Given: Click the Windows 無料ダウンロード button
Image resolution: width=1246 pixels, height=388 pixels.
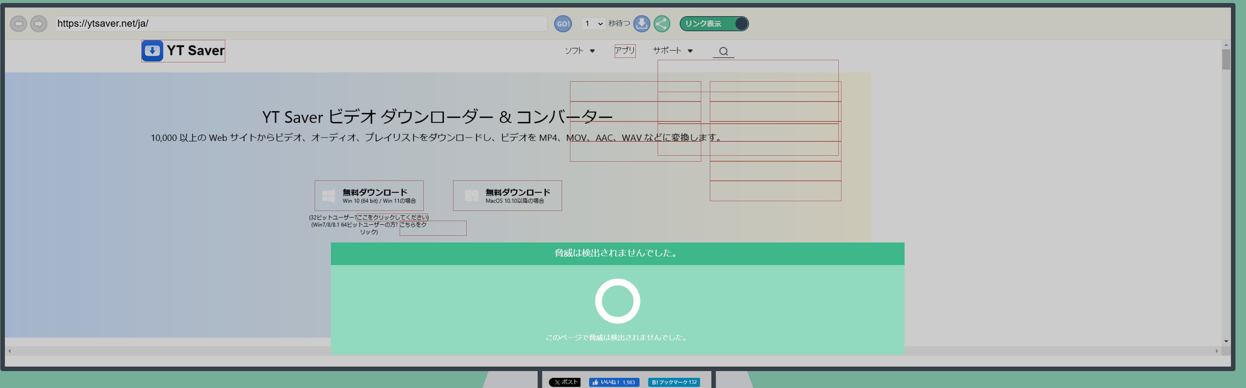Looking at the screenshot, I should click(369, 196).
